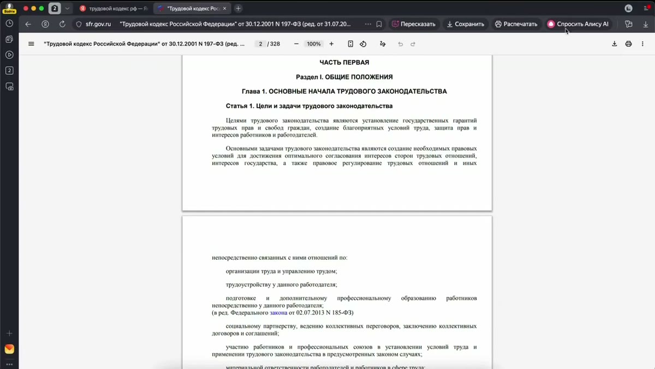Click the Раздел I. ОБЩИЕ ПОЛОЖЕНИЯ heading
655x369 pixels.
point(344,77)
